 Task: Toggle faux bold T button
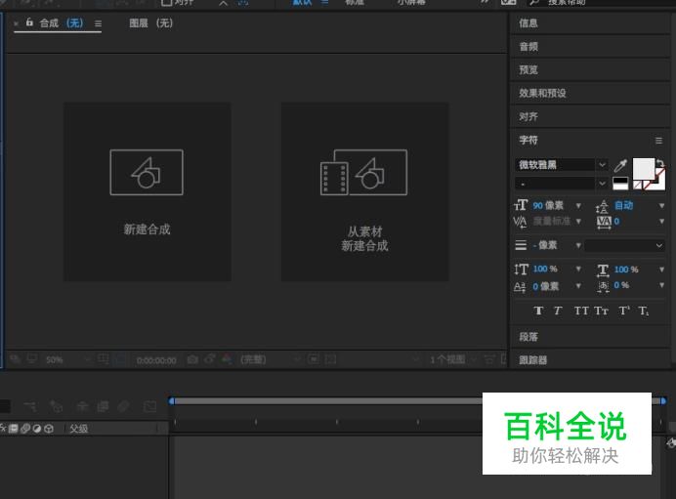point(538,311)
